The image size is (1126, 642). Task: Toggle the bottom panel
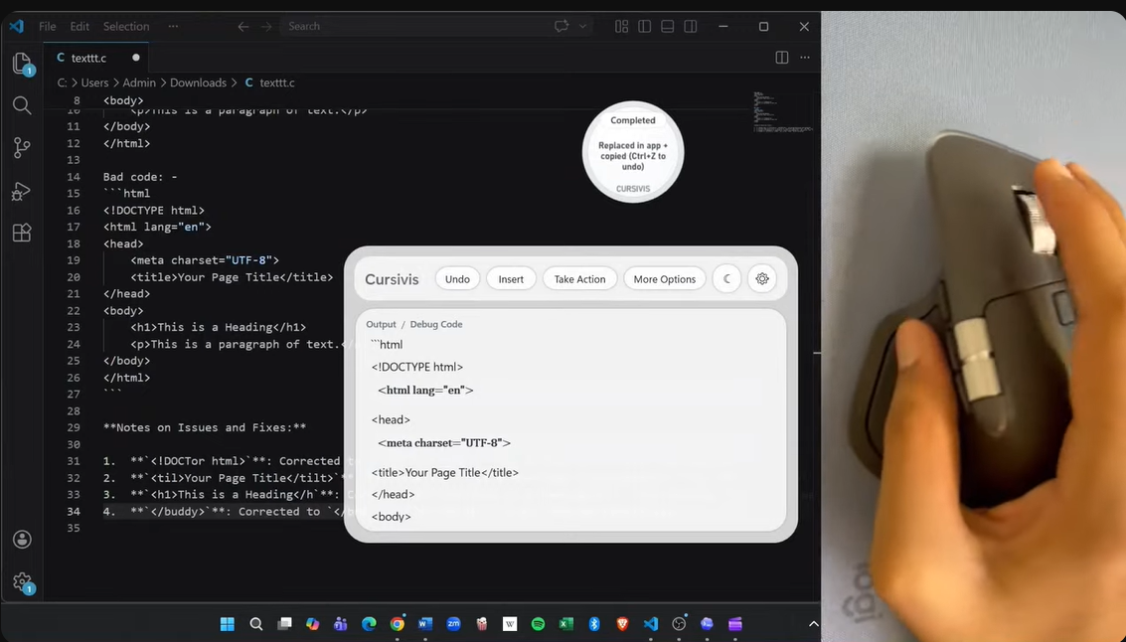tap(667, 27)
